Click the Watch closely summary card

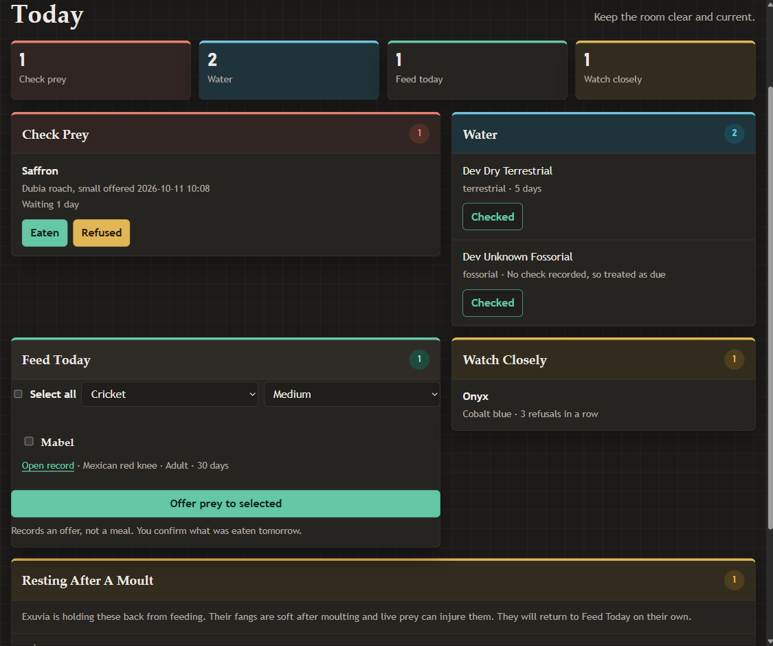click(x=666, y=70)
